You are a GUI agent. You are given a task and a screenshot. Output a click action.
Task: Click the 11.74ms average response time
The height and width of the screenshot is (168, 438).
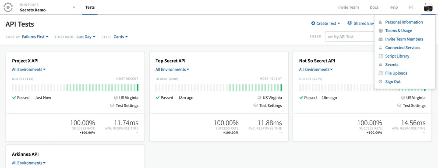(126, 123)
